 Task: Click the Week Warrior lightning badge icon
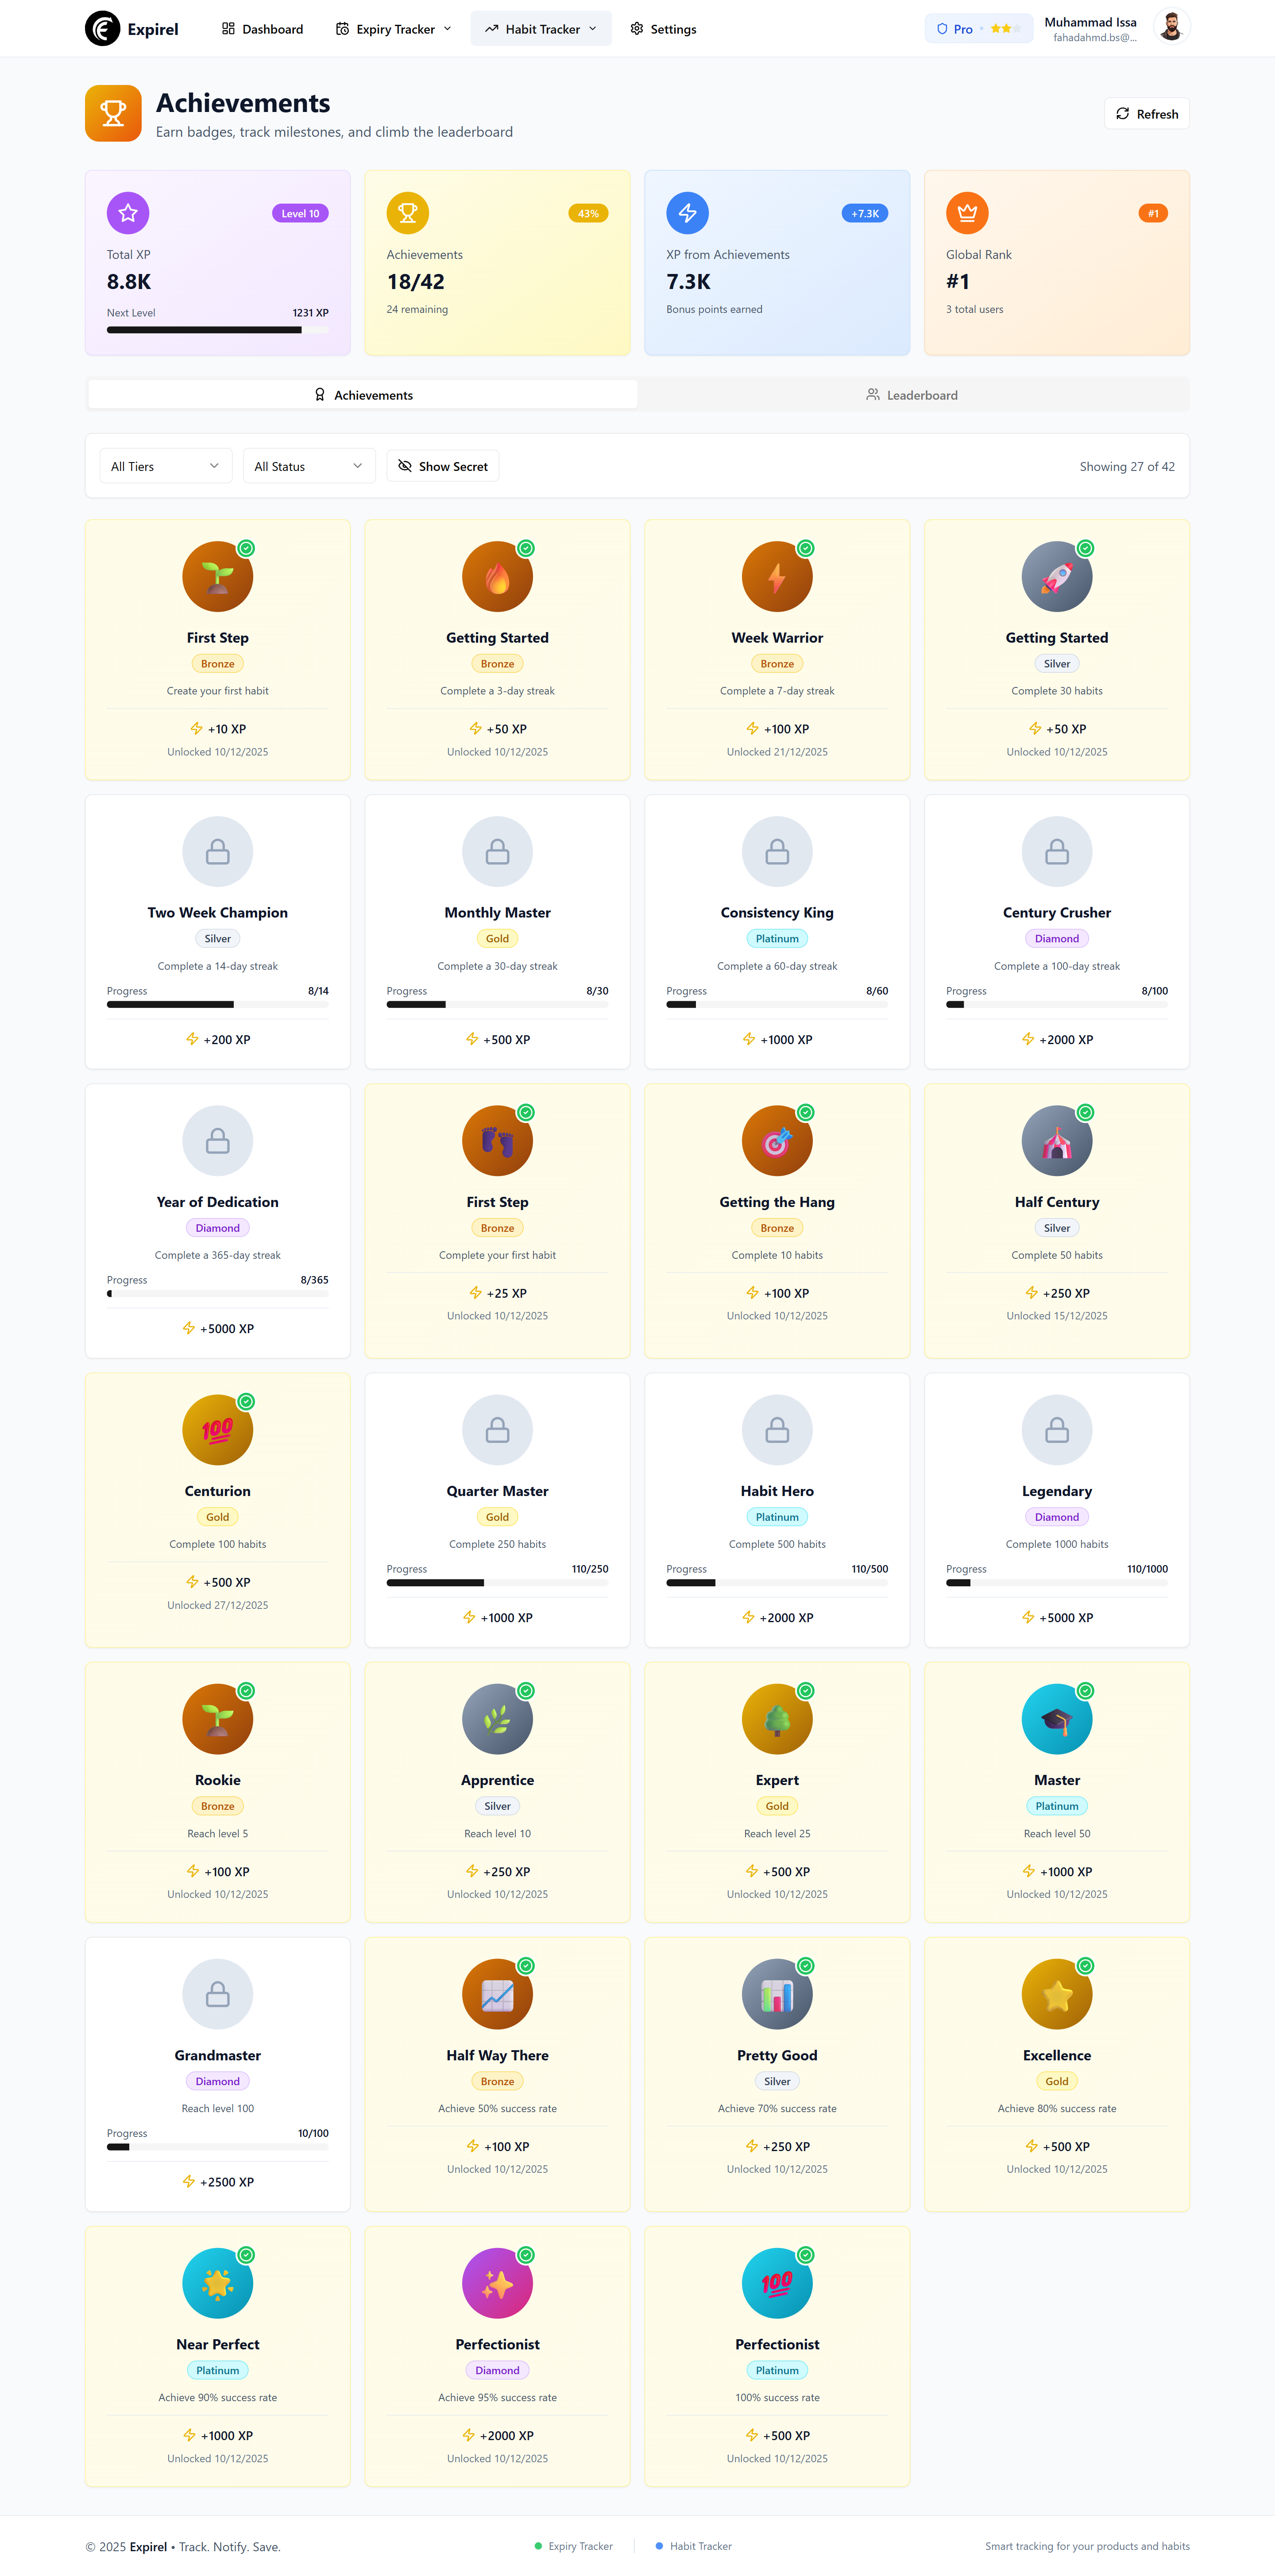pyautogui.click(x=776, y=577)
